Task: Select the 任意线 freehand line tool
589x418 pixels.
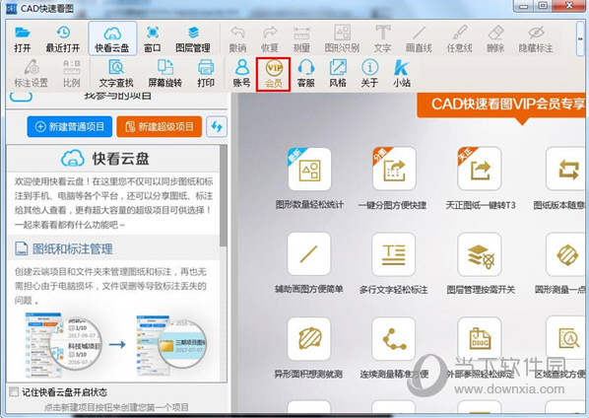Action: (459, 39)
